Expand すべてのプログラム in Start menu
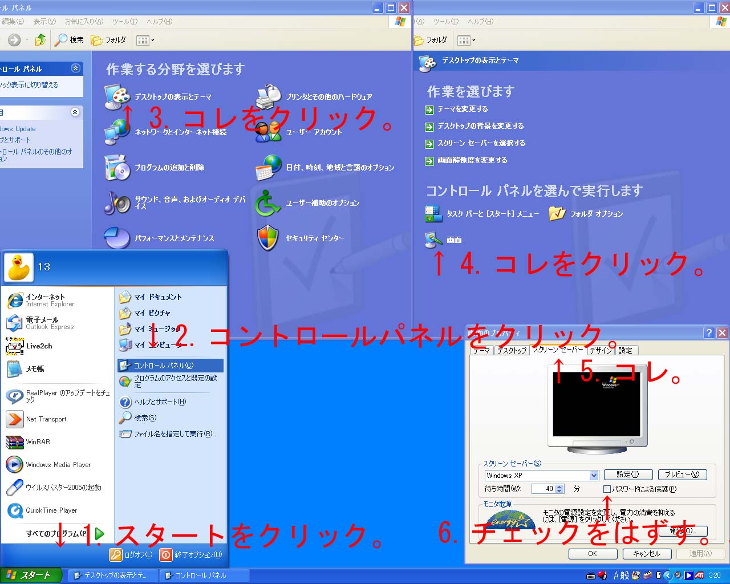The image size is (730, 584). [x=65, y=534]
